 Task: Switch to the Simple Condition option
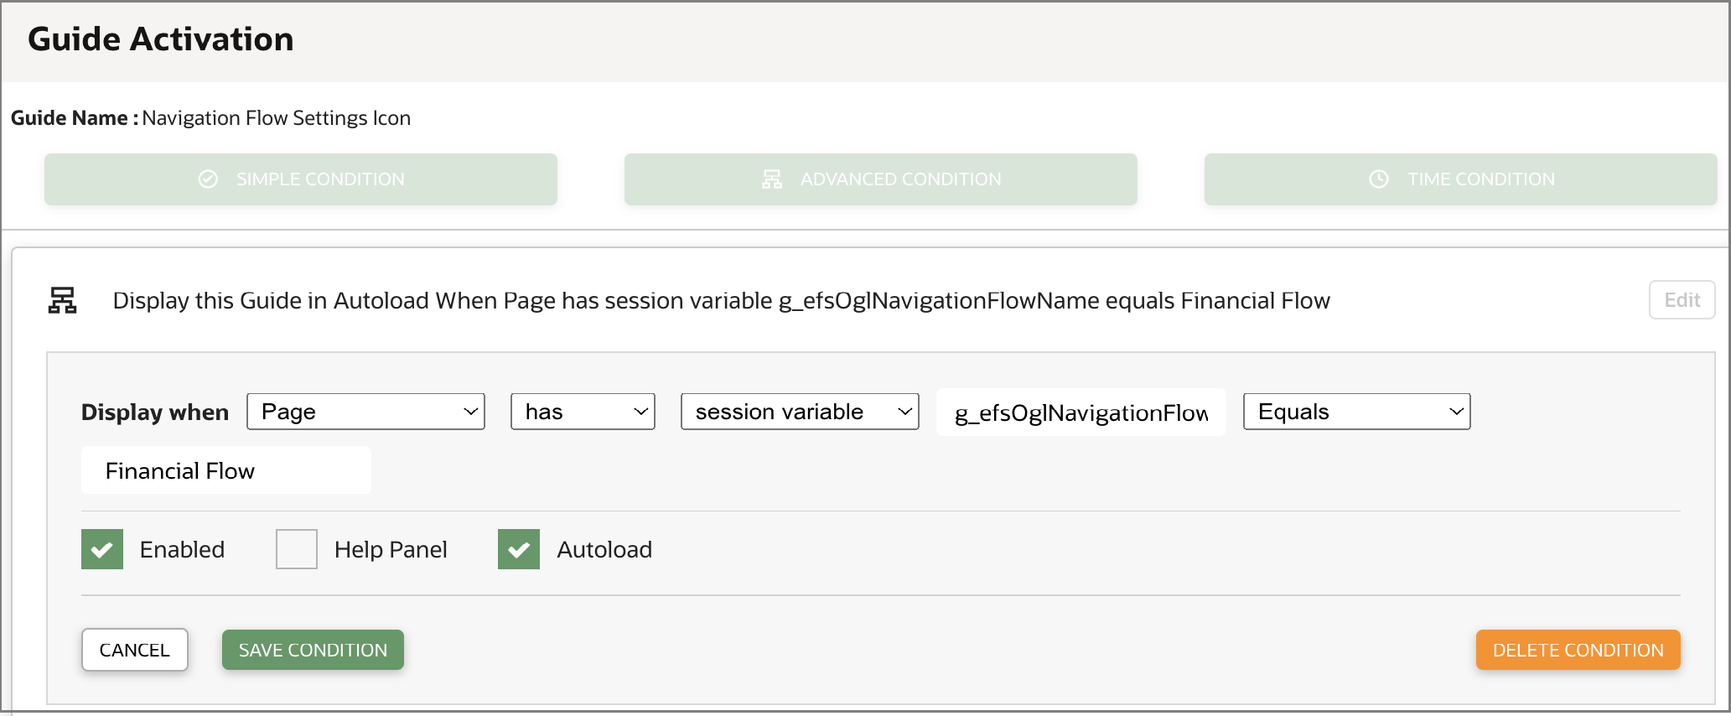pyautogui.click(x=300, y=179)
